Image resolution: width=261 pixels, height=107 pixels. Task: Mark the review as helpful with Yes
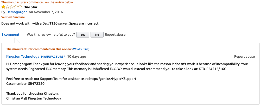coord(83,35)
